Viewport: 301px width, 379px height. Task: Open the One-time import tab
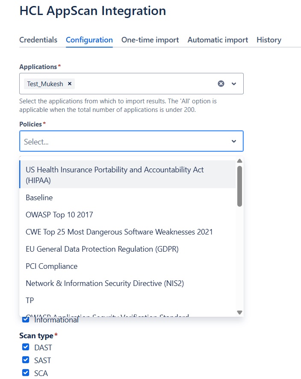coord(150,40)
